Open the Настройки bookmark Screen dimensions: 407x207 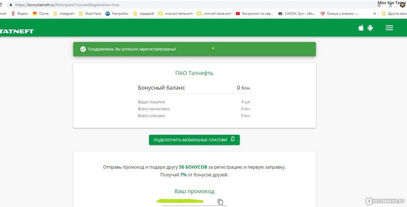click(117, 14)
